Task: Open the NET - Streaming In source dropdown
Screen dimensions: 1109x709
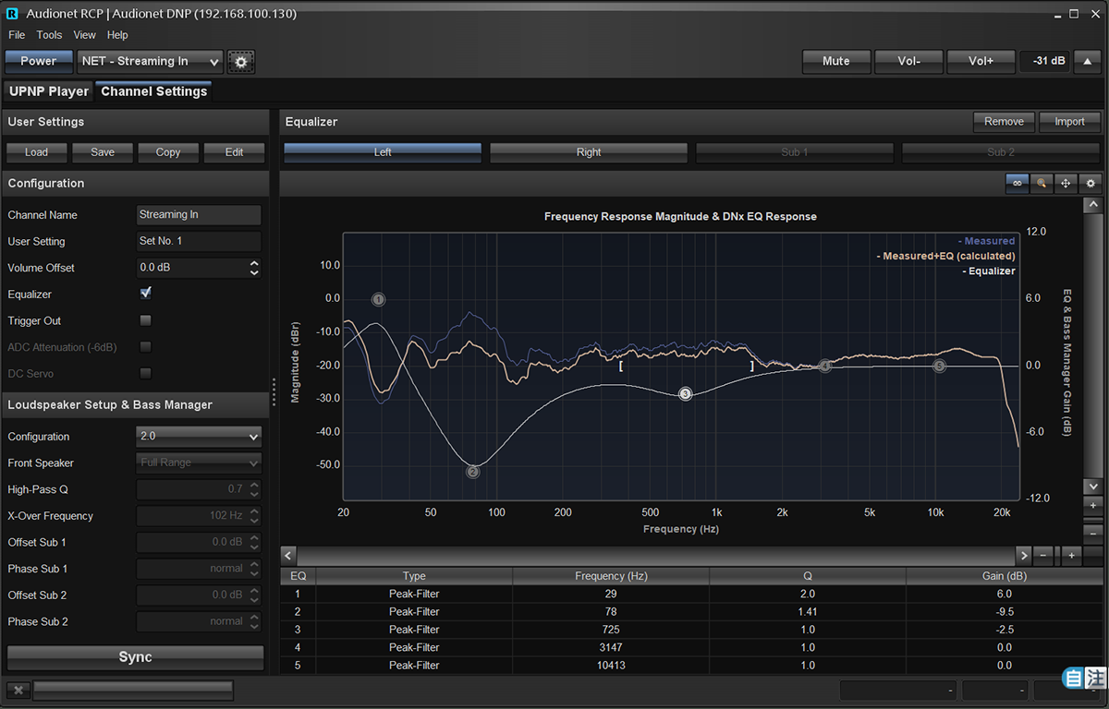Action: pos(151,62)
